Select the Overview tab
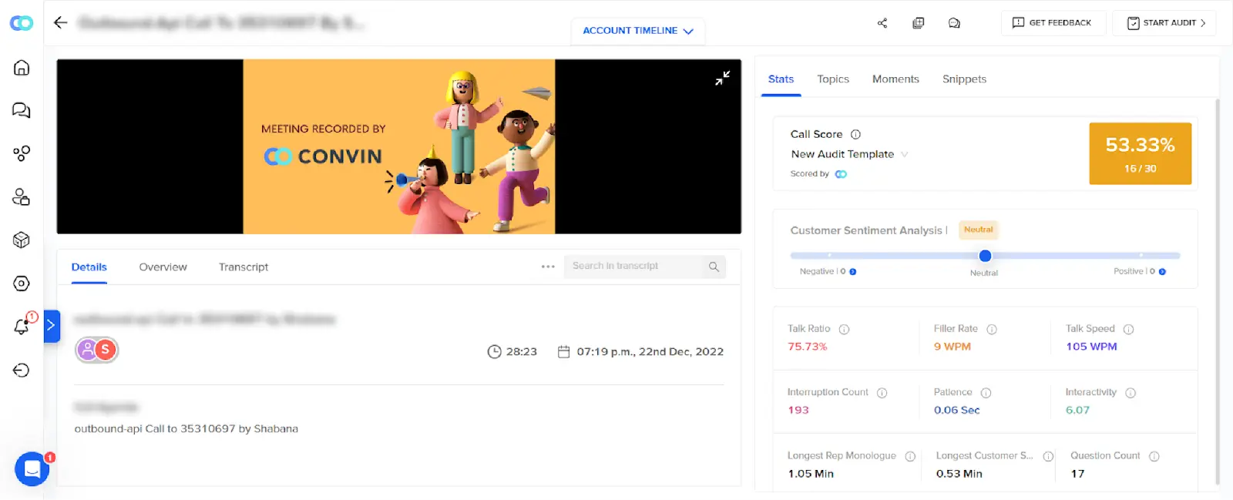Viewport: 1233px width, 500px height. [x=163, y=267]
